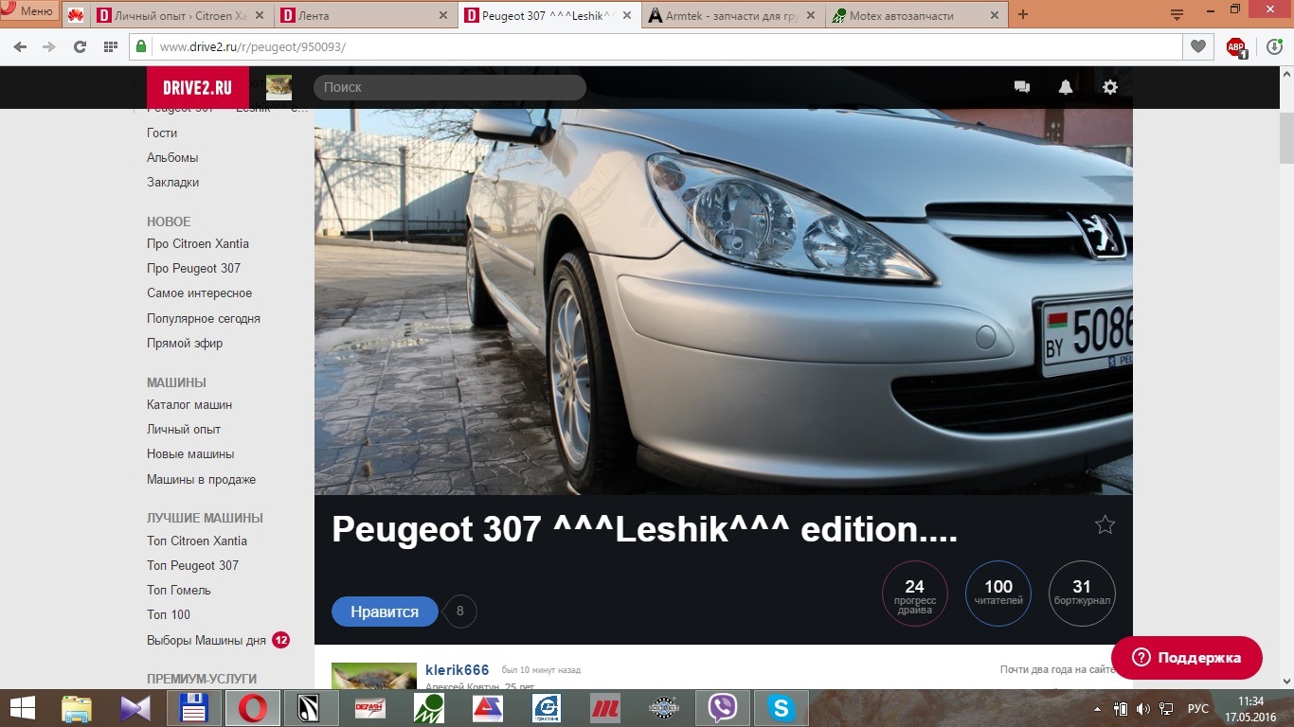This screenshot has height=727, width=1294.
Task: Reload the current page
Action: click(x=80, y=46)
